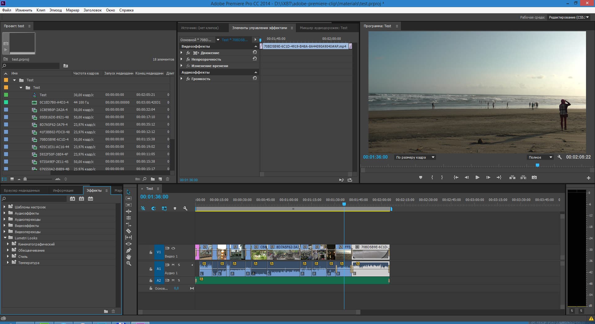
Task: Enable Snap in the timeline
Action: pyautogui.click(x=153, y=208)
